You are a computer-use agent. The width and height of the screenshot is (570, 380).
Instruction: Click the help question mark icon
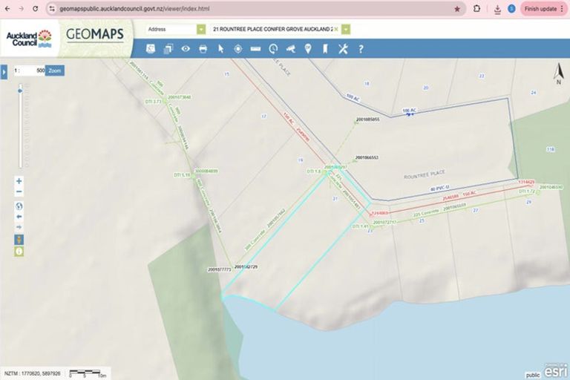[361, 49]
